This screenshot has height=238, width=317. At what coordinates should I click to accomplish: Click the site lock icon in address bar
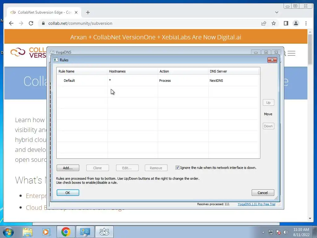(x=43, y=23)
